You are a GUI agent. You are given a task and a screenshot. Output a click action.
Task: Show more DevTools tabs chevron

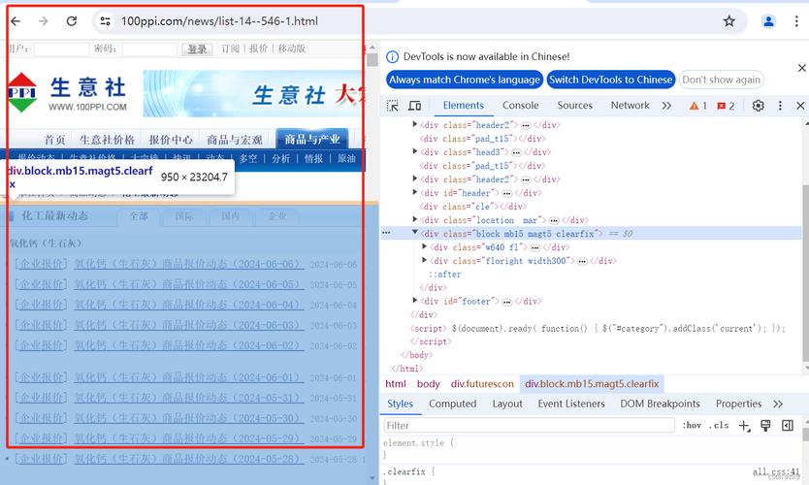click(x=666, y=106)
